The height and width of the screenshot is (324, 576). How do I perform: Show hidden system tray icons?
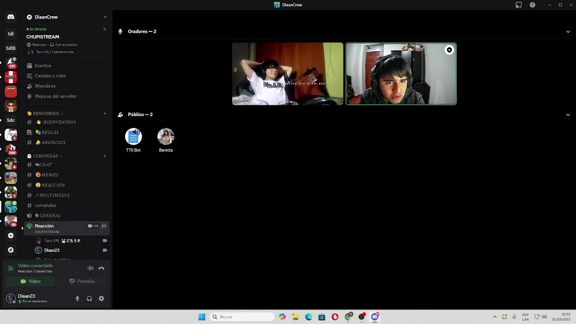[x=495, y=317]
